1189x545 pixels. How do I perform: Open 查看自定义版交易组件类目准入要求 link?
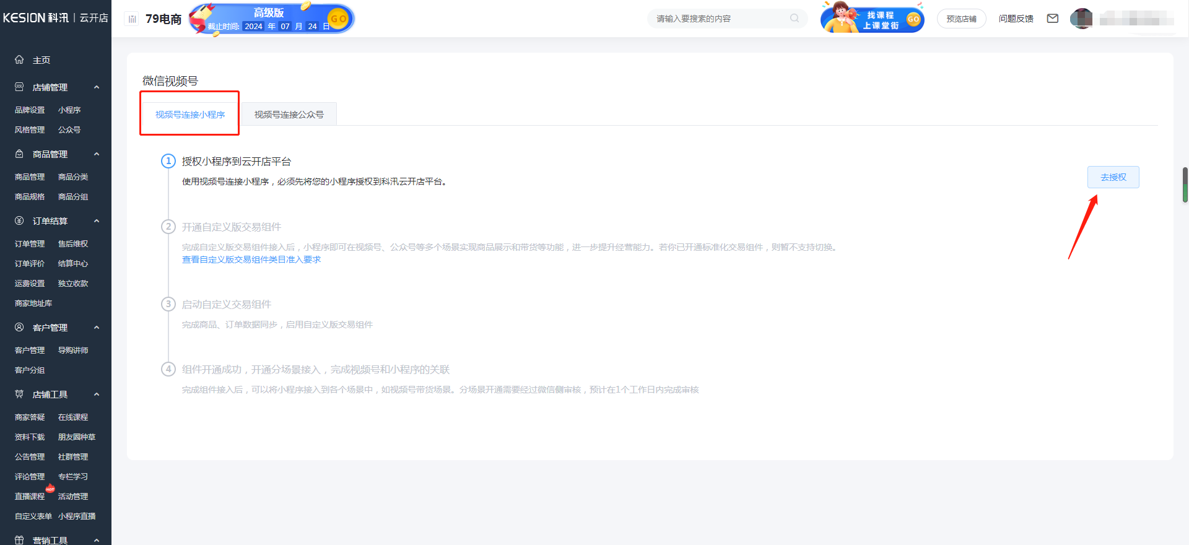tap(251, 259)
